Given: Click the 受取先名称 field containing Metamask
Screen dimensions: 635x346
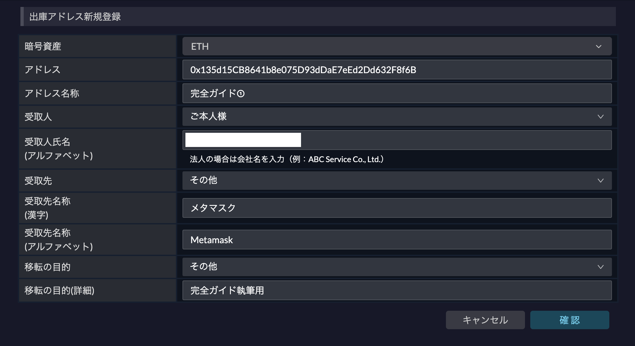Looking at the screenshot, I should click(x=397, y=240).
